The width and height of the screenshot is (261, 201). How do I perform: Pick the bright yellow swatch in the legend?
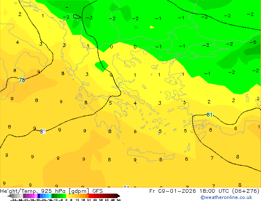point(67,196)
